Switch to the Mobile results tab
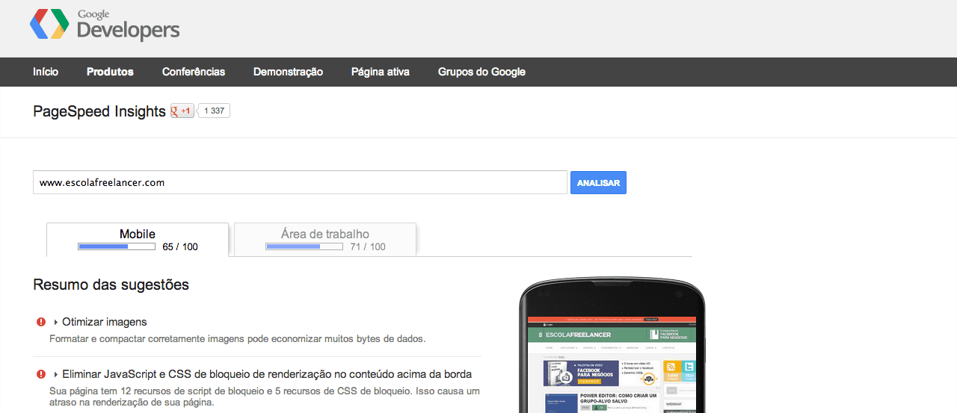Image resolution: width=957 pixels, height=413 pixels. click(138, 240)
